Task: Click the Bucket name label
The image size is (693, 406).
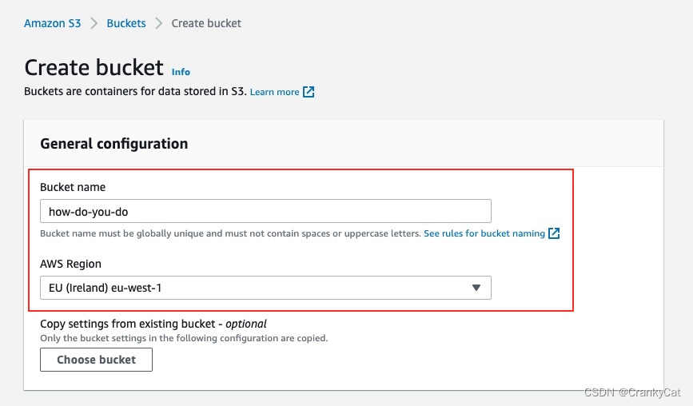Action: click(x=73, y=187)
